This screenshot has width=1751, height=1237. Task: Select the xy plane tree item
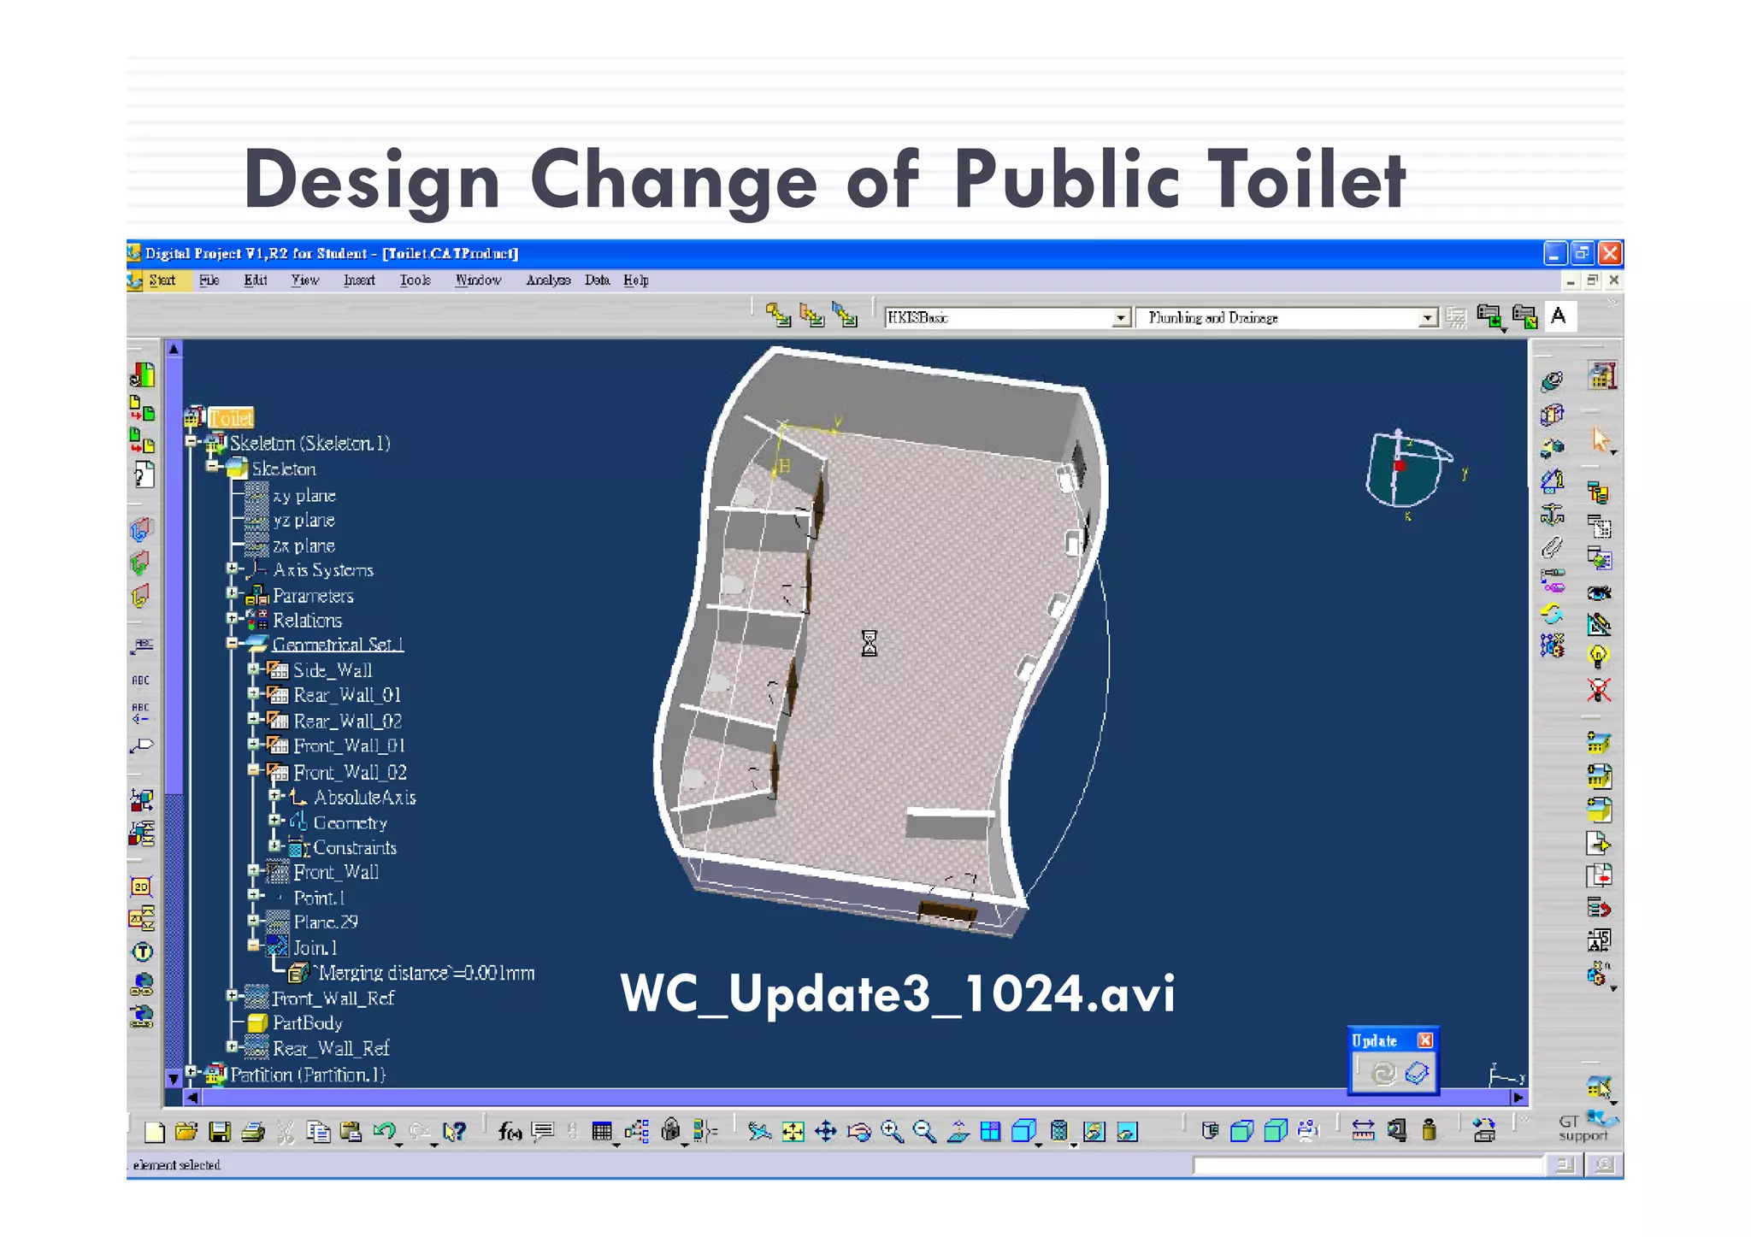(x=304, y=496)
